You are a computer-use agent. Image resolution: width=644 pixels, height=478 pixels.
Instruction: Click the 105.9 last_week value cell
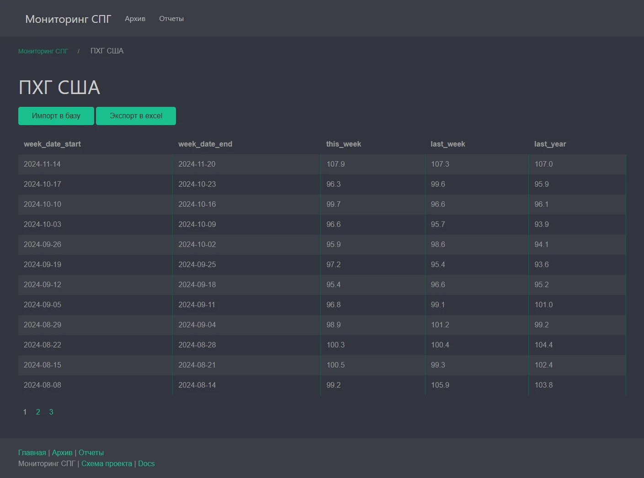(x=440, y=385)
